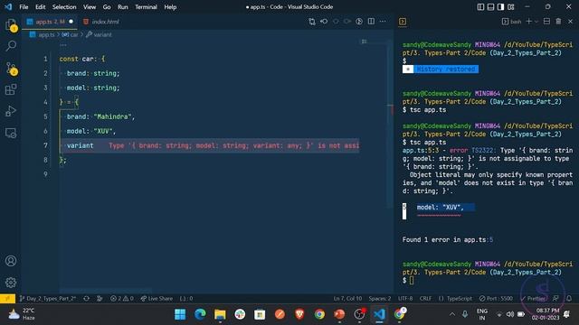Open the Run menu
Screen dimensions: 579x325
123,7
